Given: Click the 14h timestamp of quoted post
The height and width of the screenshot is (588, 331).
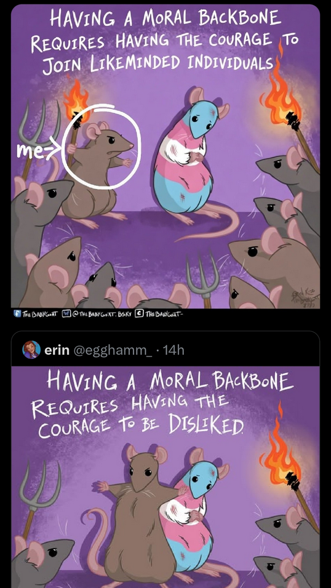Looking at the screenshot, I should (174, 350).
